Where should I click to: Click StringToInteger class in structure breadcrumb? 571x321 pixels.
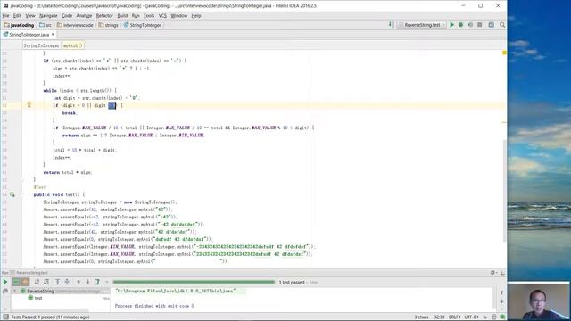pos(41,45)
